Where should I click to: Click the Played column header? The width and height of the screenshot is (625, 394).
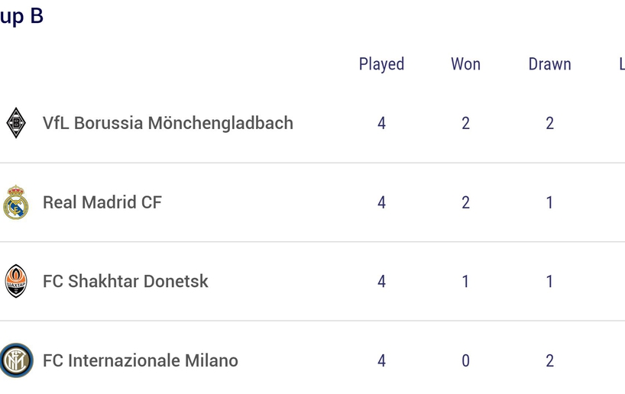[x=381, y=65]
